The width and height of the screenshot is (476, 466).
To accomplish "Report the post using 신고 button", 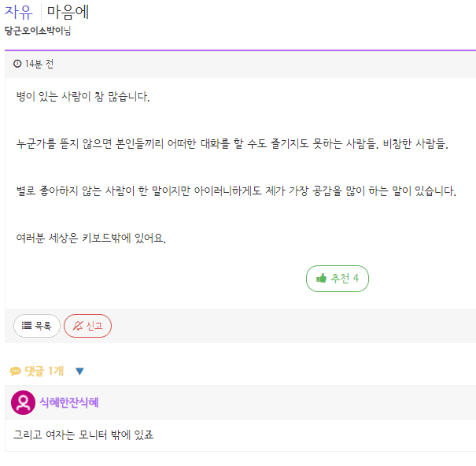I will [88, 326].
